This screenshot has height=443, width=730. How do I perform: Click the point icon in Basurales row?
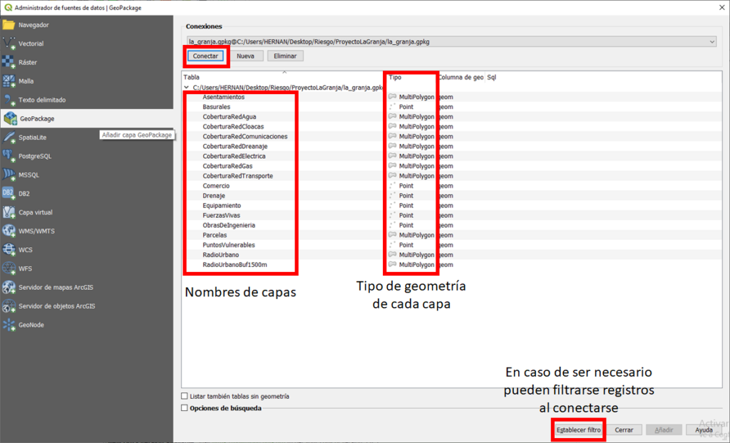[393, 107]
